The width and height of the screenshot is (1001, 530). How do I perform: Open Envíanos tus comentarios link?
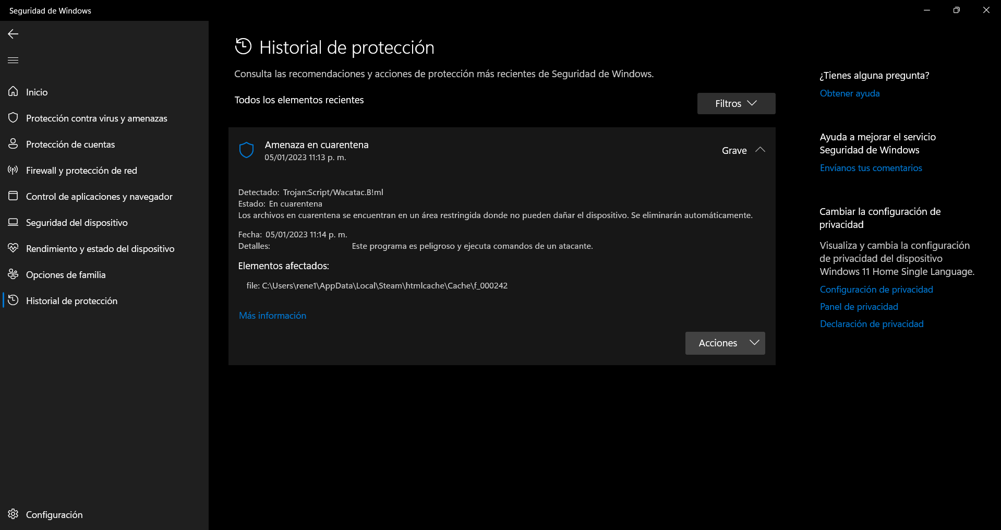(x=871, y=168)
